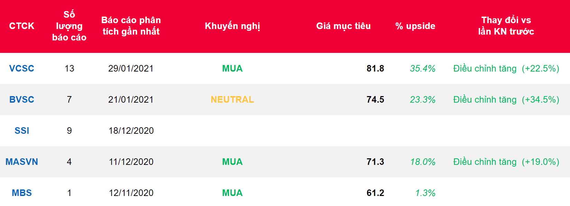This screenshot has height=206, width=570.
Task: Select the 1.3% upside value for MBS
Action: (x=425, y=193)
